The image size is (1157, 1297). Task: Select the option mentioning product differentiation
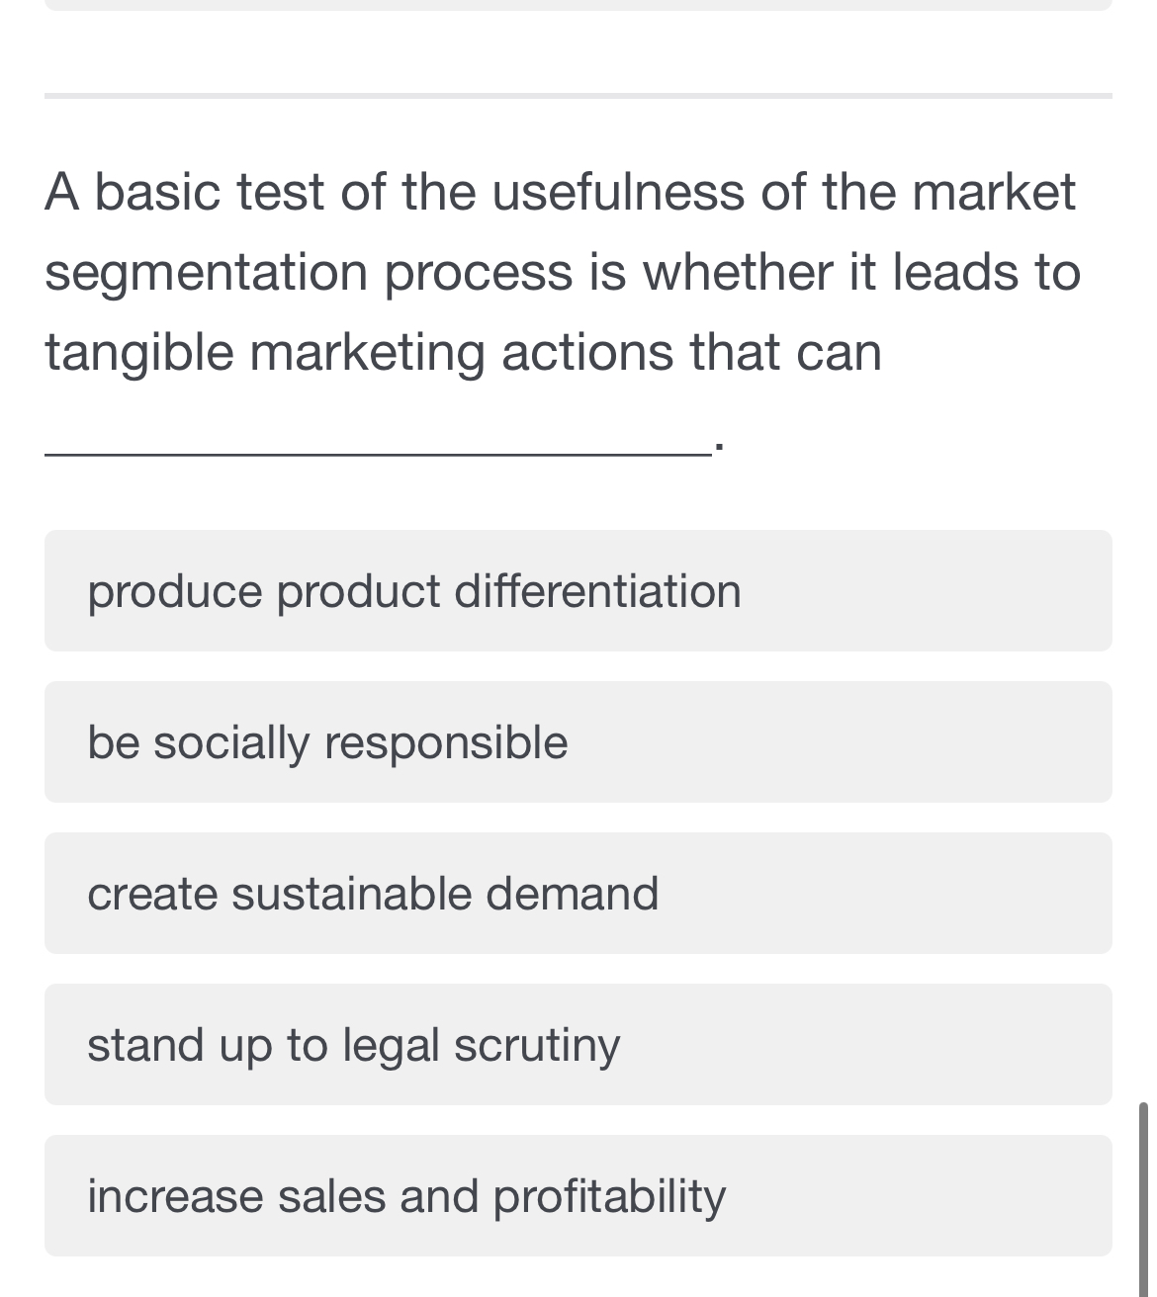pyautogui.click(x=415, y=591)
